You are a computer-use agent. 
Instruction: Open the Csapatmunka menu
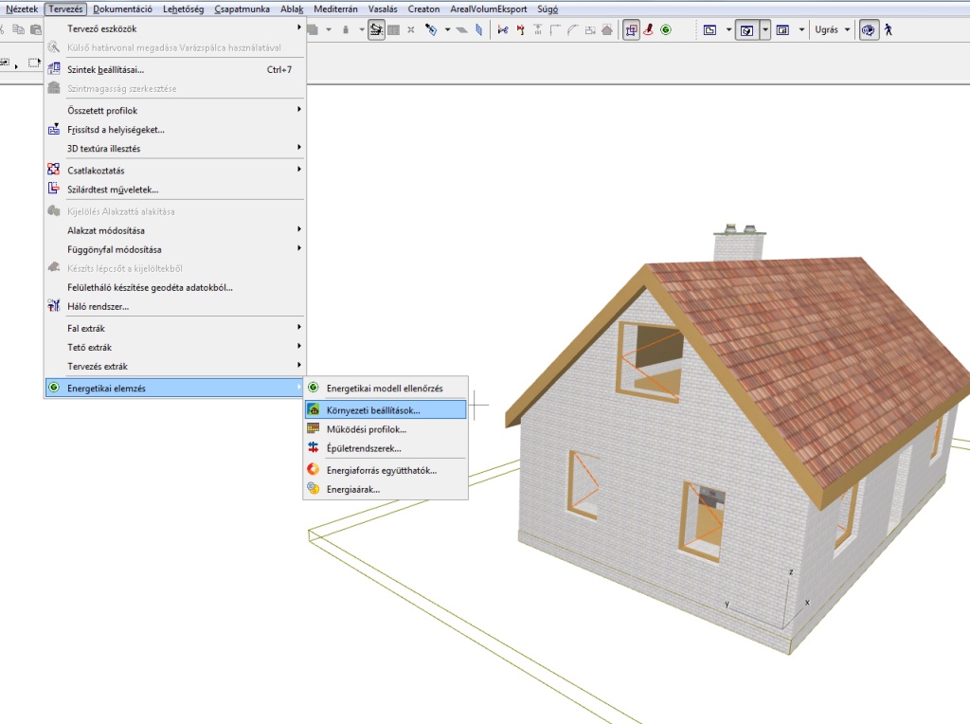pyautogui.click(x=242, y=9)
